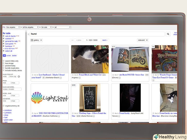Toggle select all checkbox

(x=4, y=51)
